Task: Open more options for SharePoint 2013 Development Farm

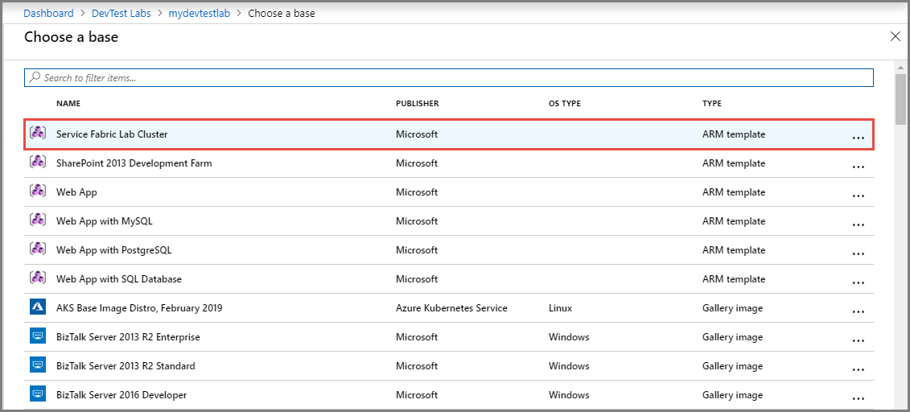Action: click(x=858, y=167)
